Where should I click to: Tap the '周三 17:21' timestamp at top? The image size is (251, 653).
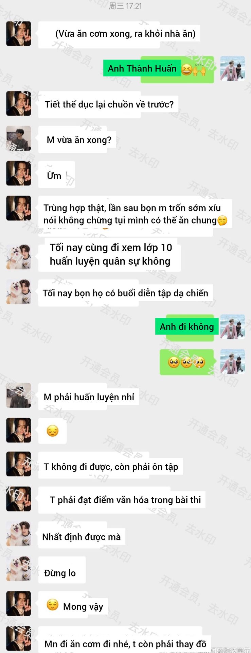point(125,6)
